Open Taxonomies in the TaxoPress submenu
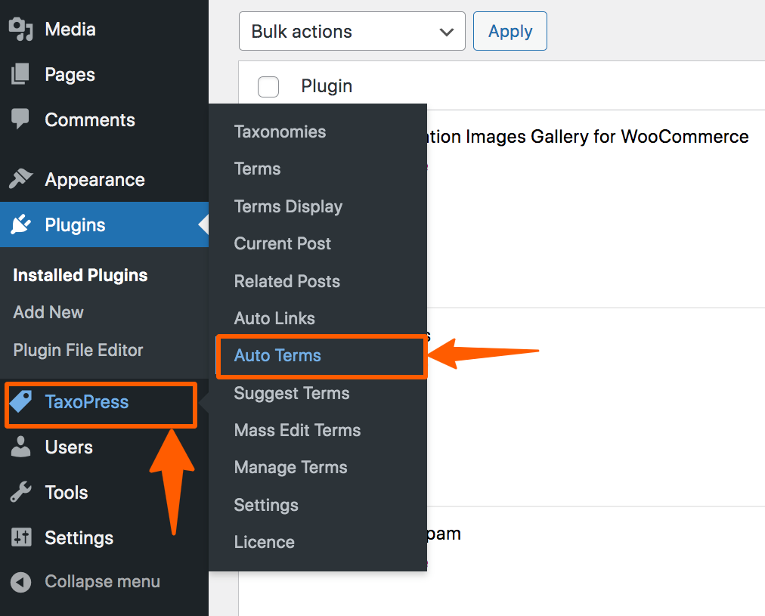The width and height of the screenshot is (765, 616). (x=280, y=132)
